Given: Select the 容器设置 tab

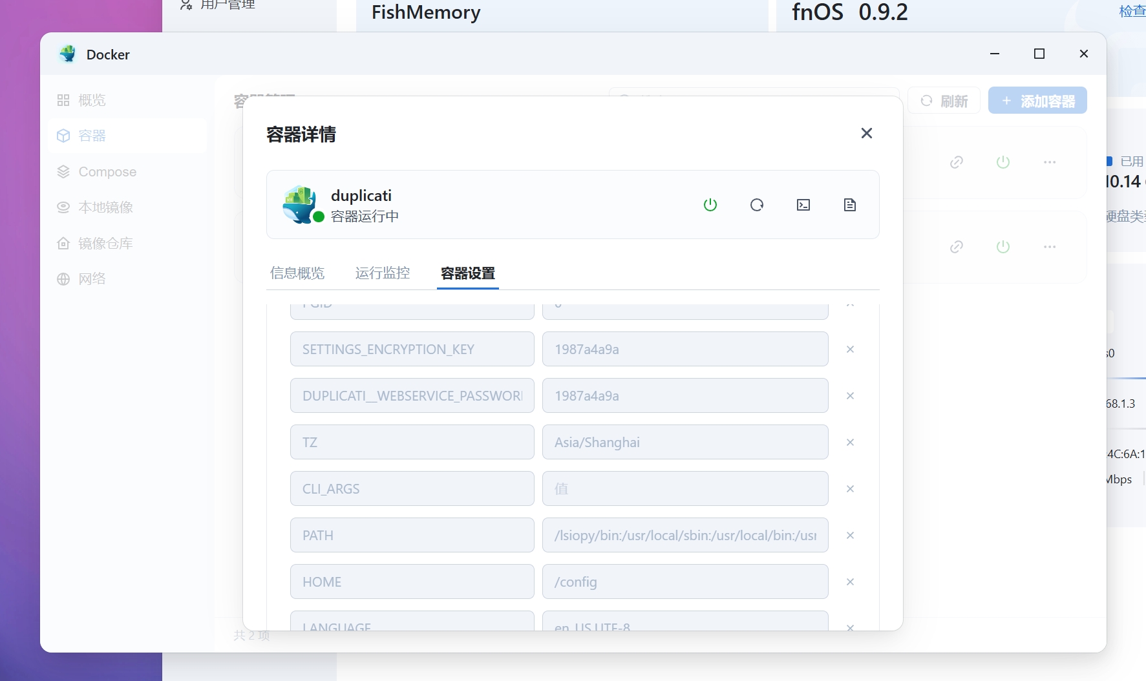Looking at the screenshot, I should (468, 273).
